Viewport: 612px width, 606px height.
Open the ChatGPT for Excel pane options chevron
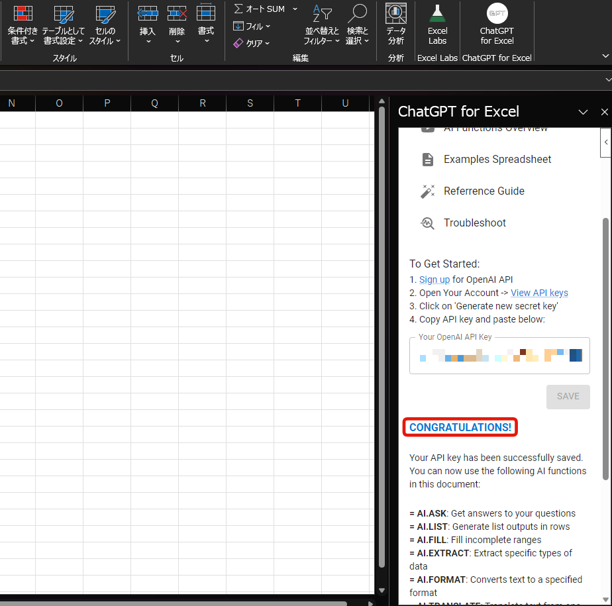[583, 113]
